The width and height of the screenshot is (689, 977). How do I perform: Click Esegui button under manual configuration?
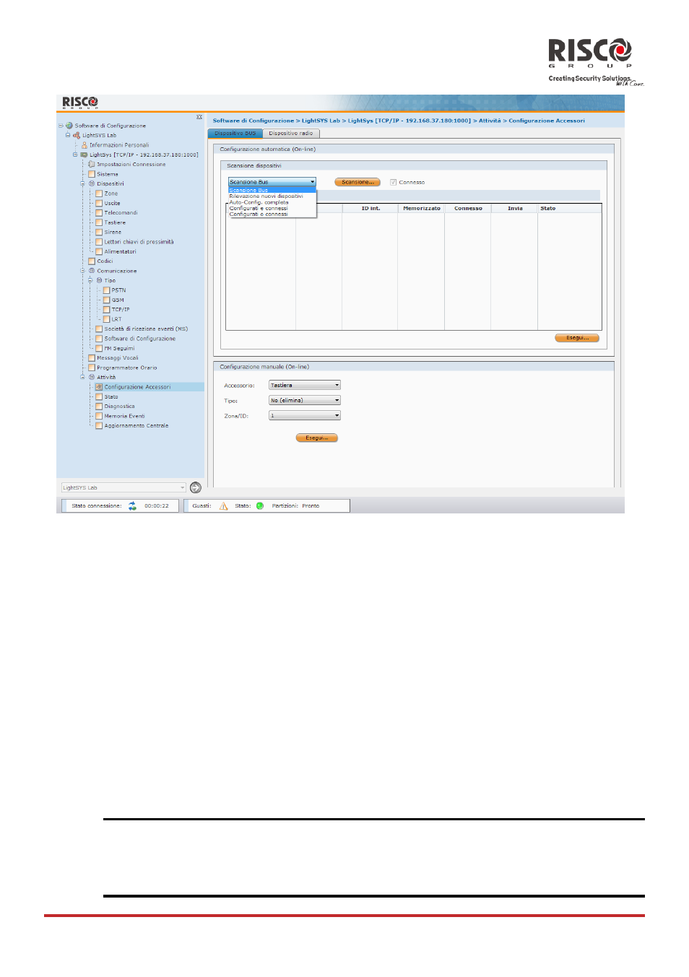(316, 438)
